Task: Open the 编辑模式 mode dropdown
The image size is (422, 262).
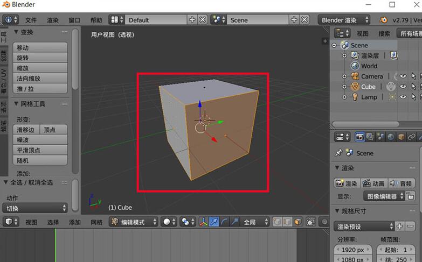Action: pos(134,222)
